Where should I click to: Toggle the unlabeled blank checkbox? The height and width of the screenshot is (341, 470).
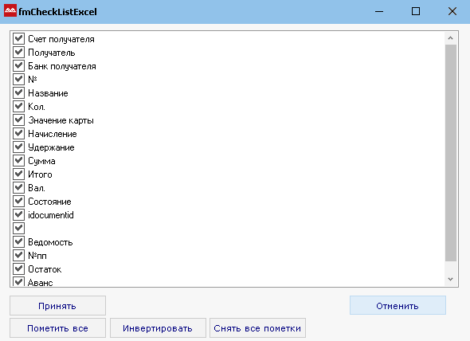click(18, 228)
